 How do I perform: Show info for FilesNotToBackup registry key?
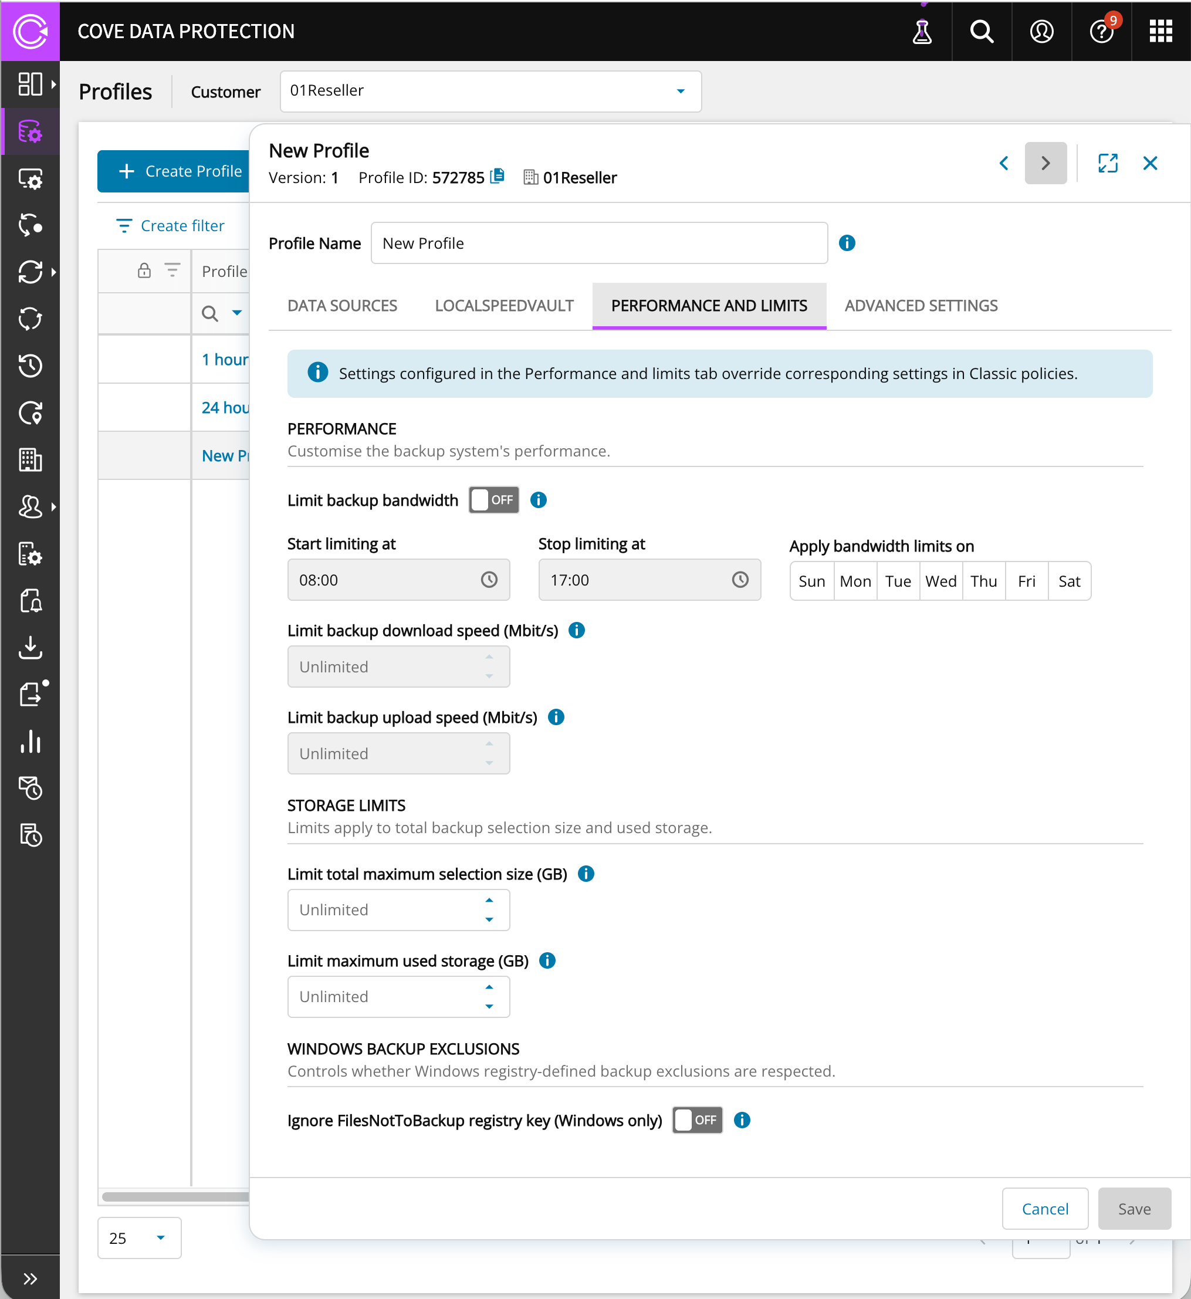tap(742, 1121)
